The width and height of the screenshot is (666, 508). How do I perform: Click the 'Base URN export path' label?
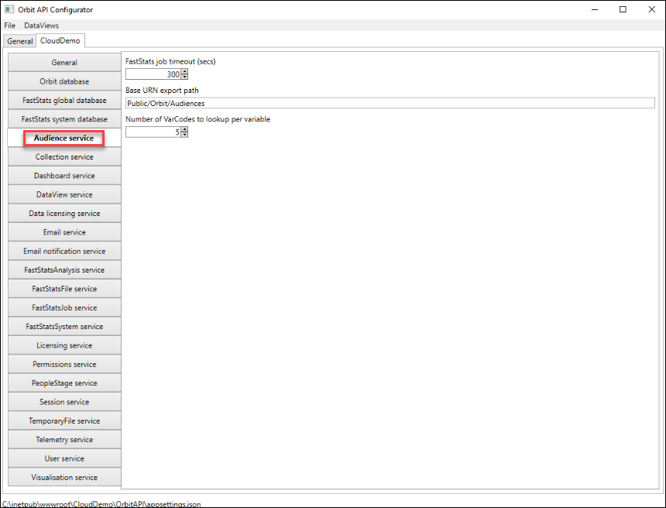click(162, 91)
